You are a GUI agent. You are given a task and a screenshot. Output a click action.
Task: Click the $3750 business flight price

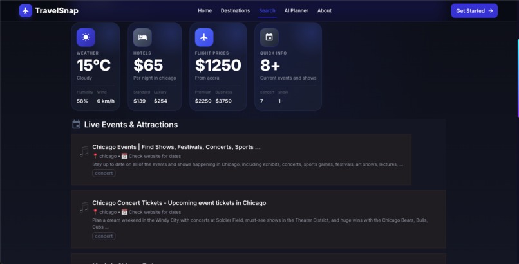coord(223,101)
